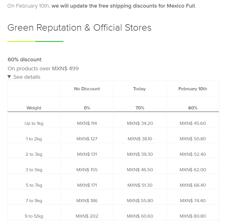Select the February 10th column header
The height and width of the screenshot is (221, 226).
[x=193, y=89]
